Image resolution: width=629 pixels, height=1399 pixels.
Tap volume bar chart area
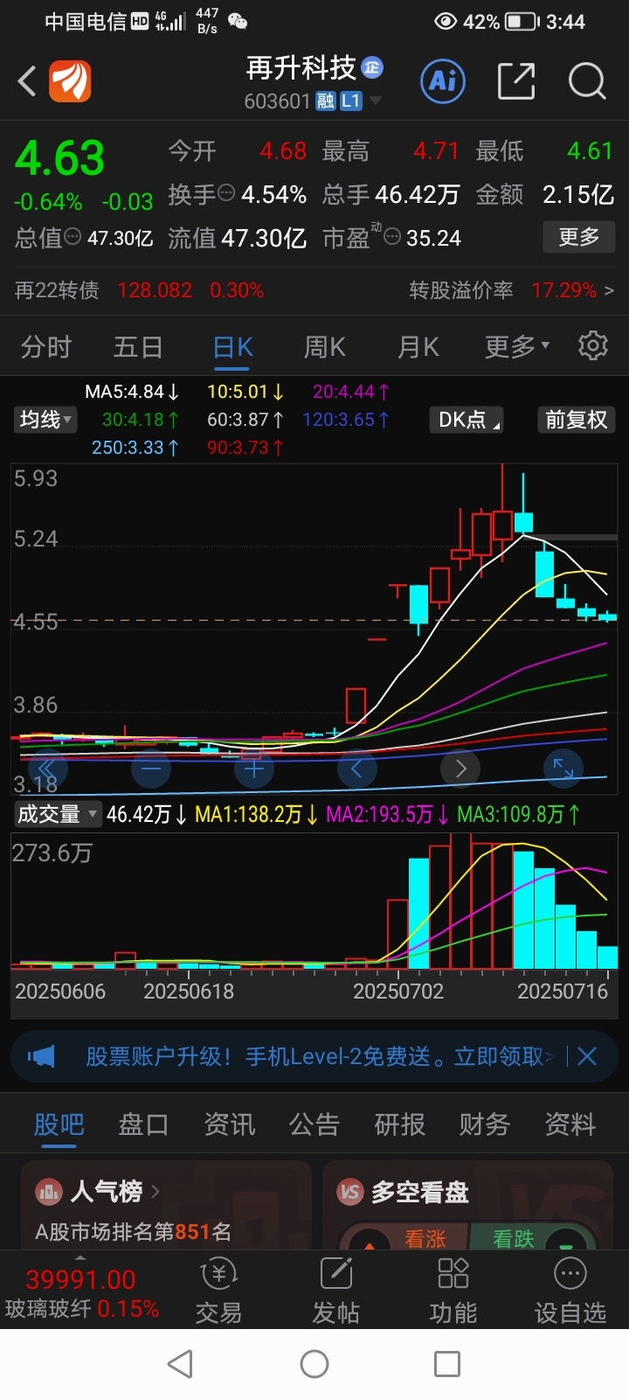tap(314, 901)
